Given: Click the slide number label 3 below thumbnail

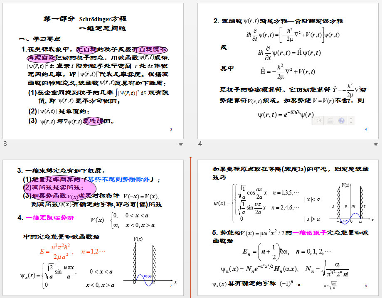Looking at the screenshot, I should click(5, 144).
